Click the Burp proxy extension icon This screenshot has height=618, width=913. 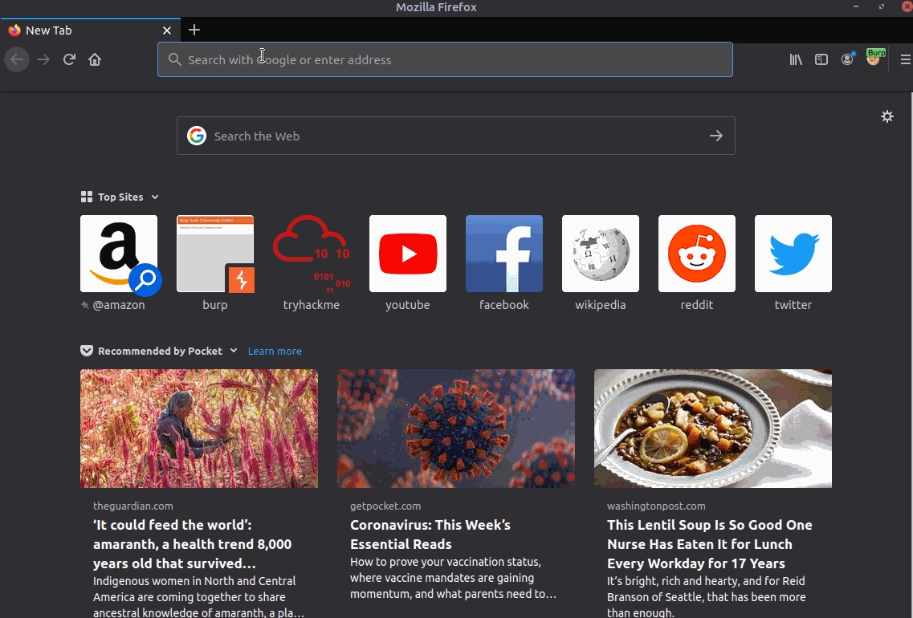pyautogui.click(x=874, y=59)
